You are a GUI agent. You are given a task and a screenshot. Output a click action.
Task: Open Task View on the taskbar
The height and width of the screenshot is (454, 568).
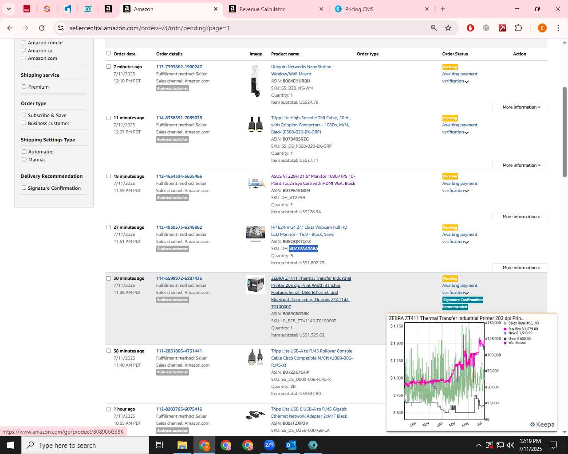coord(160,445)
